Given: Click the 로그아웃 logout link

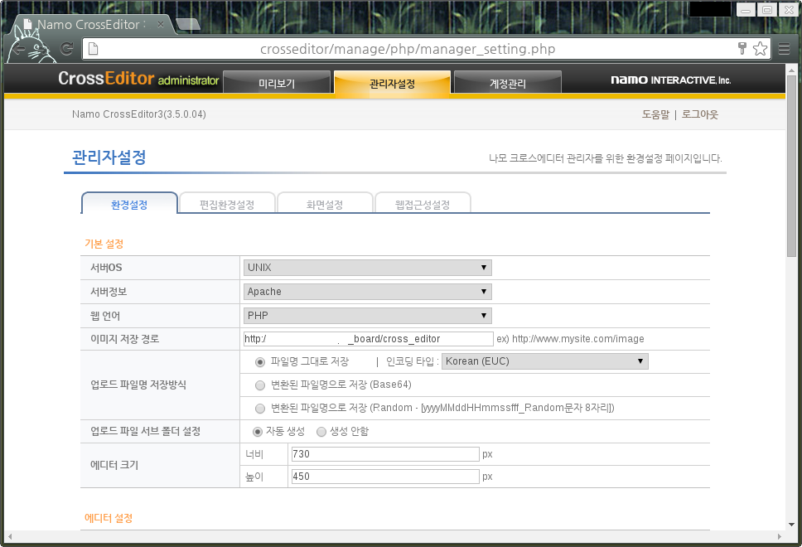Looking at the screenshot, I should [700, 114].
